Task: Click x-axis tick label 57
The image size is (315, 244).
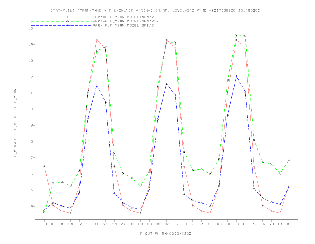Action: click(210, 224)
